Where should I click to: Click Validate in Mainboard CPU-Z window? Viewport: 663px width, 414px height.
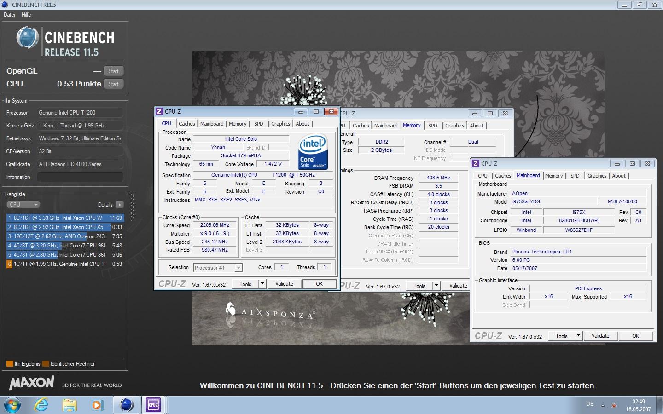[x=600, y=336]
